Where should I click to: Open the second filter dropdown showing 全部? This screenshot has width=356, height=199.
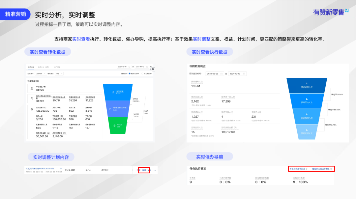pyautogui.click(x=59, y=73)
